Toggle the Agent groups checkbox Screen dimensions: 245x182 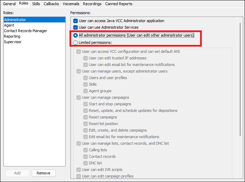85,91
